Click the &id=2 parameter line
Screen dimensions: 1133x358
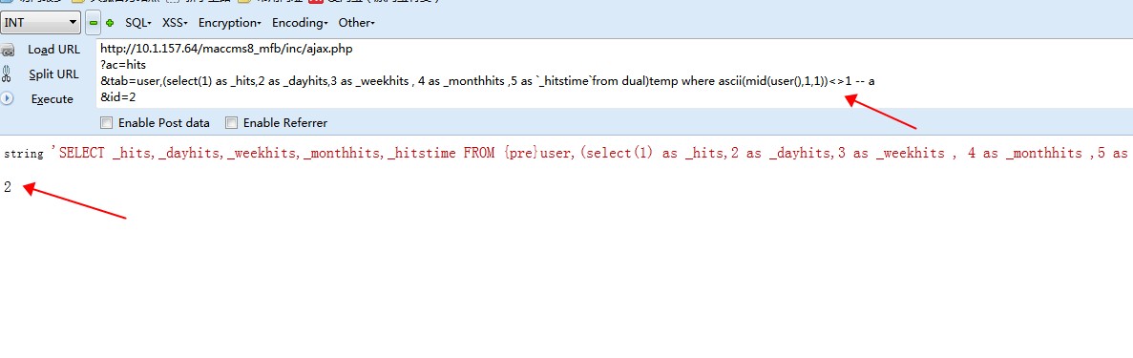pos(117,97)
